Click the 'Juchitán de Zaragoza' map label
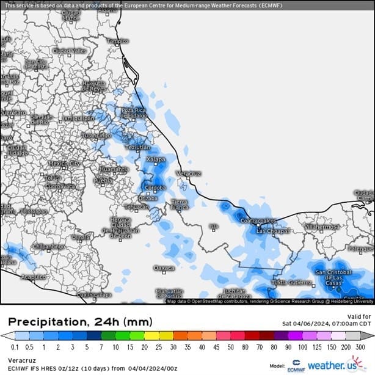This screenshot has height=375, width=375. click(235, 294)
